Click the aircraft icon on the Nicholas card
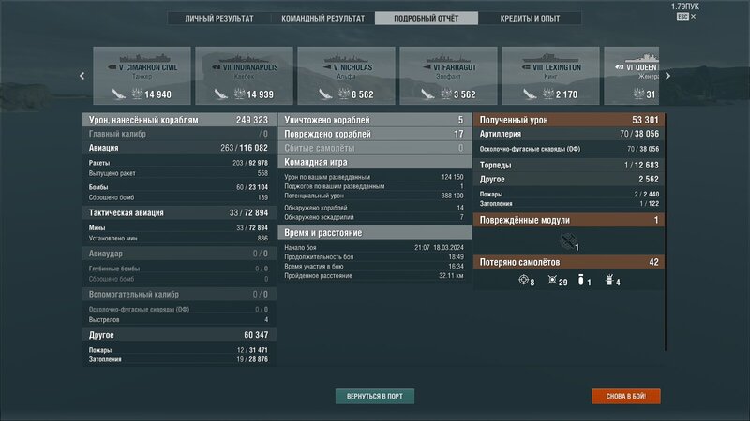Image resolution: width=750 pixels, height=421 pixels. tap(325, 94)
